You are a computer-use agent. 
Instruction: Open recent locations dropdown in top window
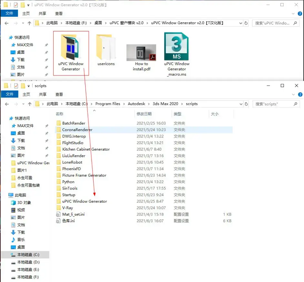click(23, 23)
